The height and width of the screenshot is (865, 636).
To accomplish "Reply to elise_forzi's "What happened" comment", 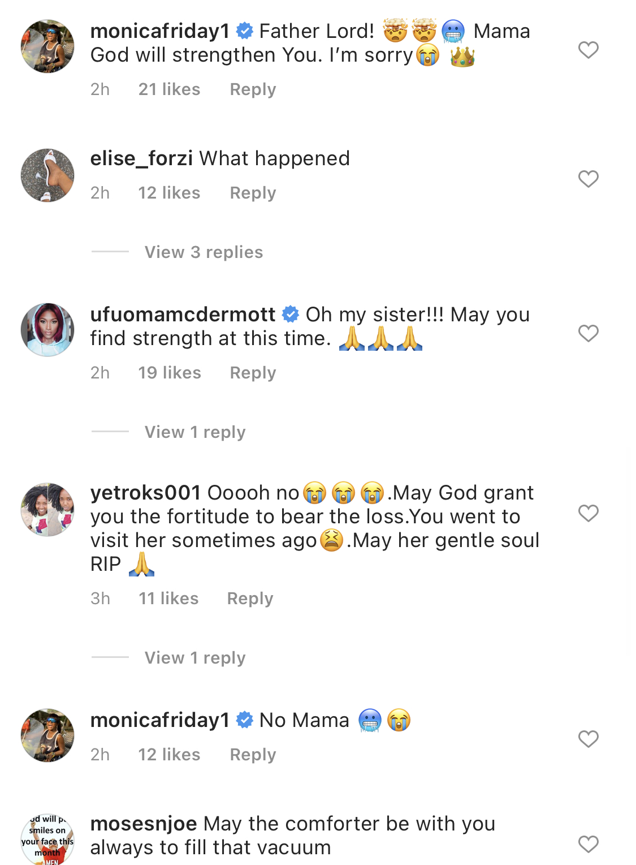I will pos(253,193).
